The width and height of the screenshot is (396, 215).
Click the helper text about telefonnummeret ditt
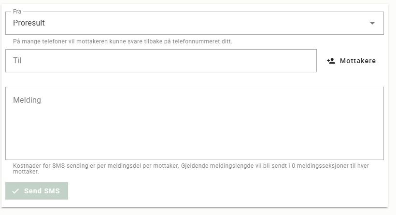[123, 41]
